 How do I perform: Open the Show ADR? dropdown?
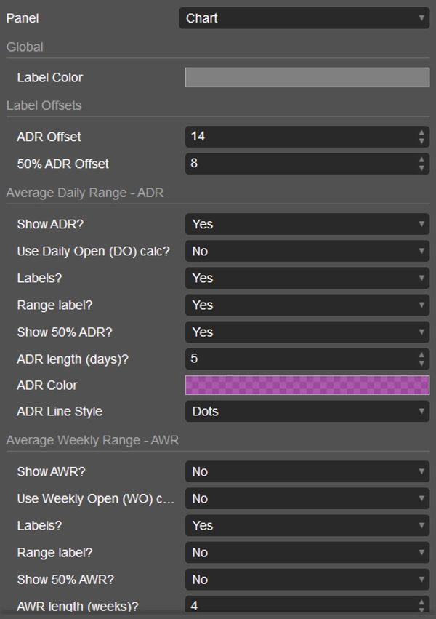[x=307, y=224]
